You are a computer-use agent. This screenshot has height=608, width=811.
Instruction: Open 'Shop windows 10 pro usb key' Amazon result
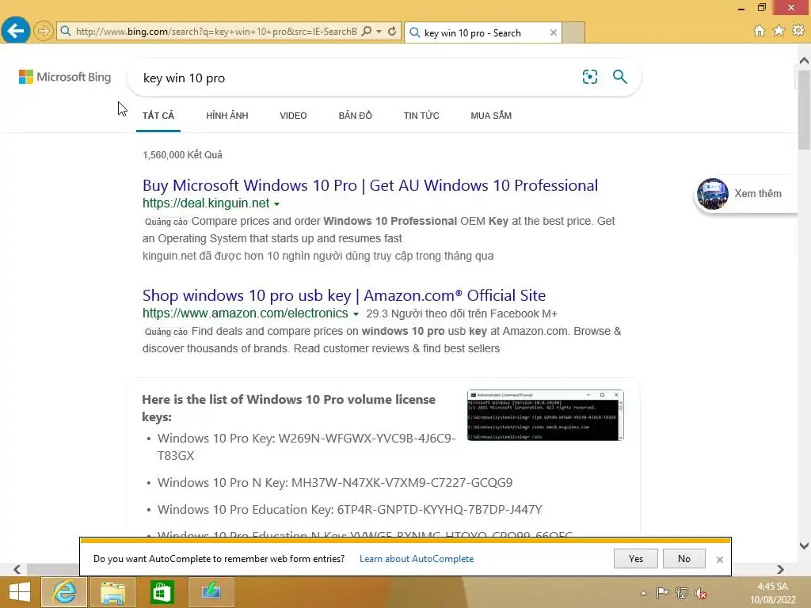click(344, 295)
